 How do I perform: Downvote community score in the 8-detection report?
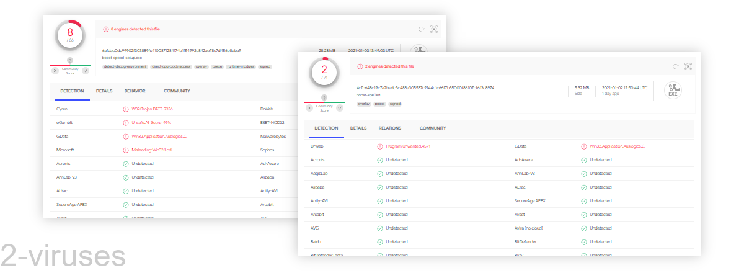55,71
